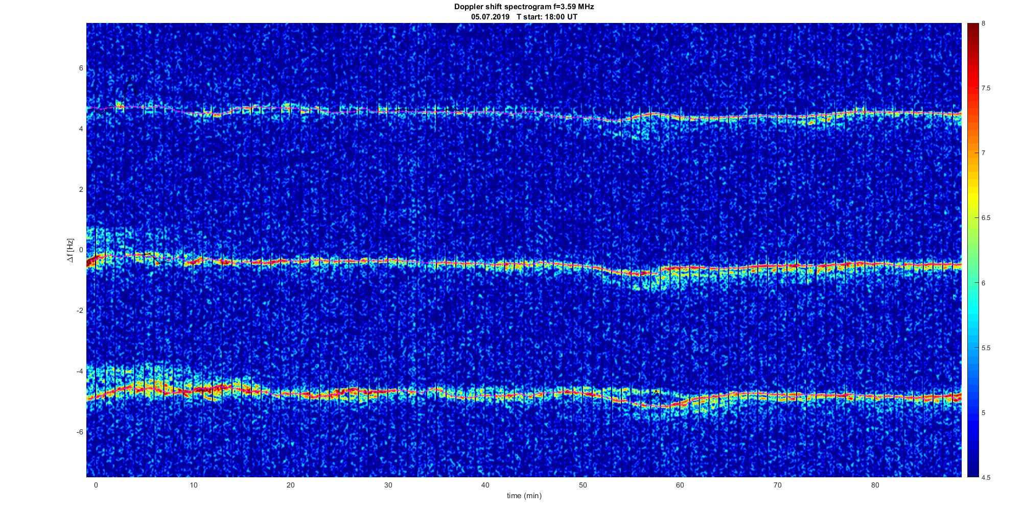The image size is (1022, 512).
Task: Click the date line '05.07.2019 T start: 18:00 UT'
Action: pyautogui.click(x=524, y=17)
